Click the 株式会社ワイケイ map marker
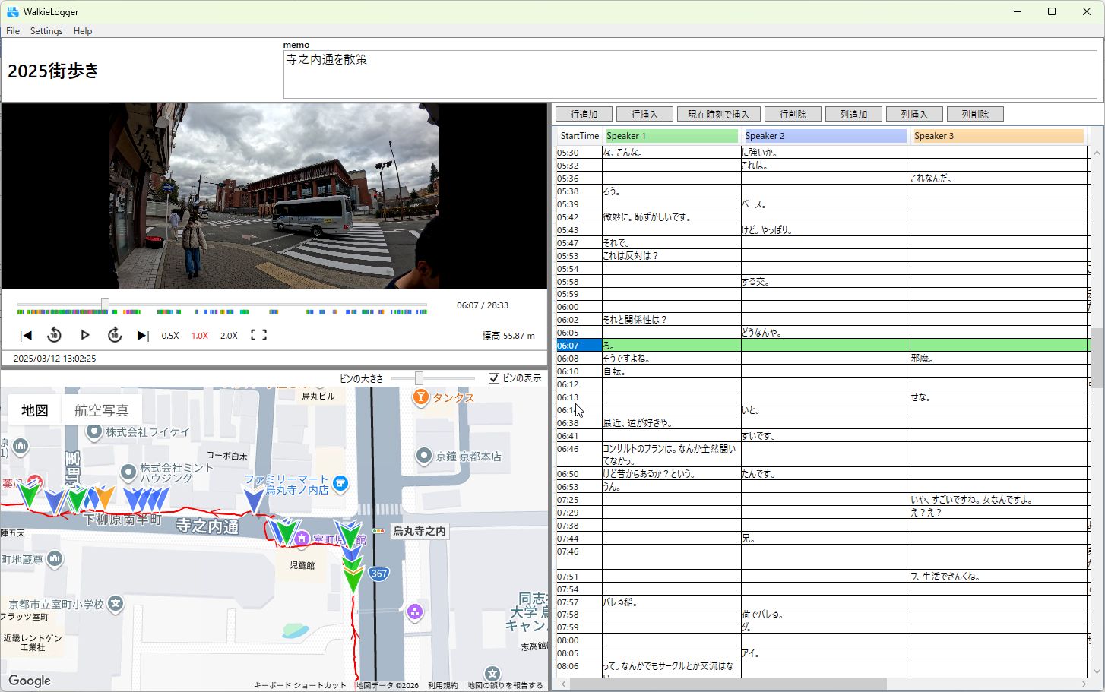Screen dimensions: 1105x692 pyautogui.click(x=93, y=432)
